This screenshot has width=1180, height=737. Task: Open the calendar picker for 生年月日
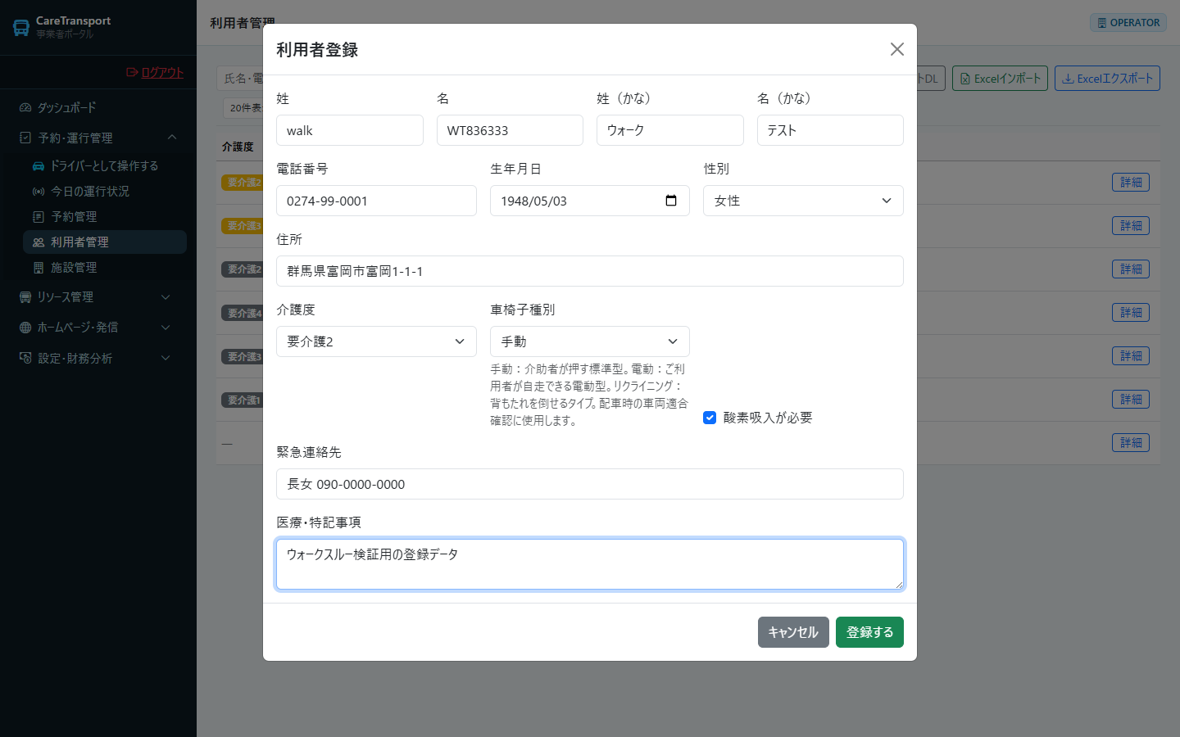click(671, 201)
